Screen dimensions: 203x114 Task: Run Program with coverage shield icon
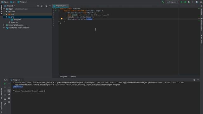189,2
